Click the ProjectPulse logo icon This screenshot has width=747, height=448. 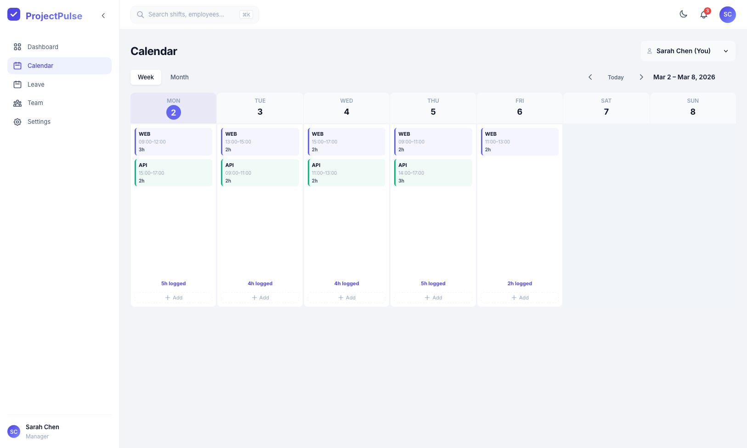pos(14,15)
